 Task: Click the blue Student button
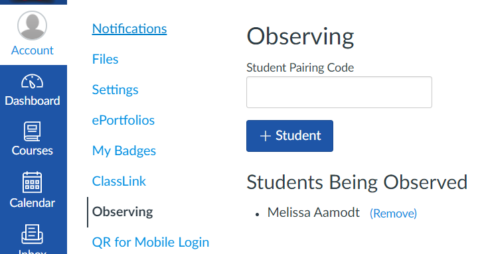click(x=289, y=136)
